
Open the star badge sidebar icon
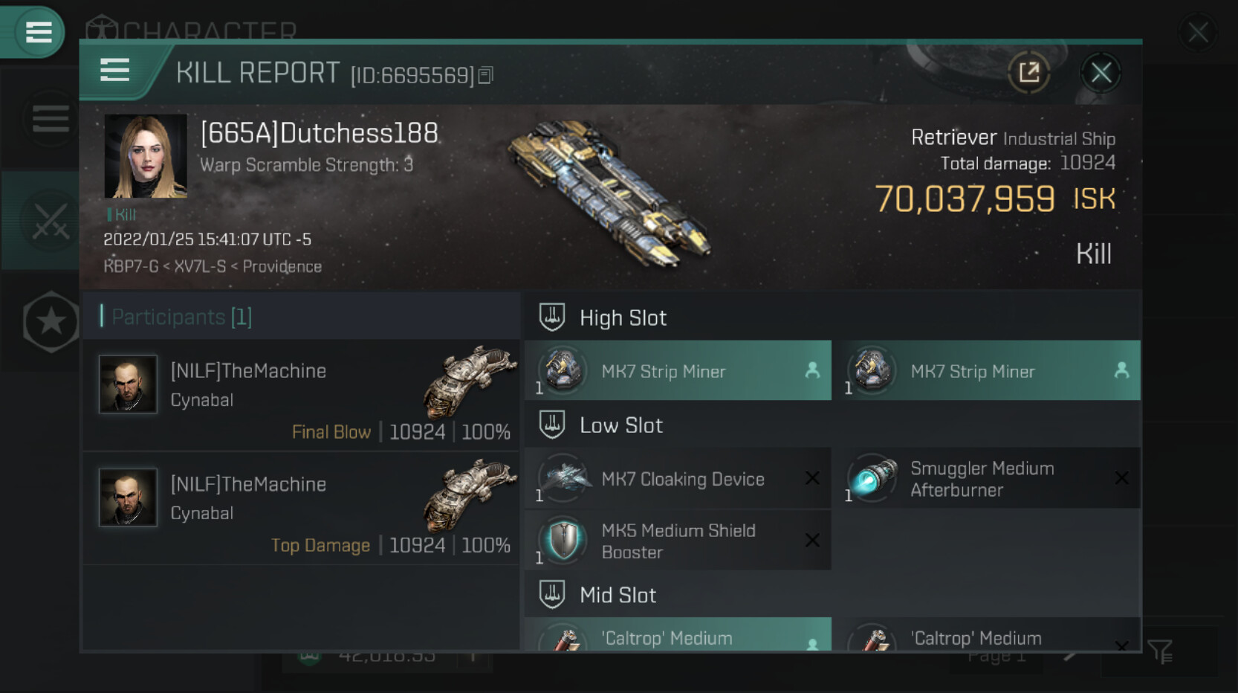click(51, 322)
